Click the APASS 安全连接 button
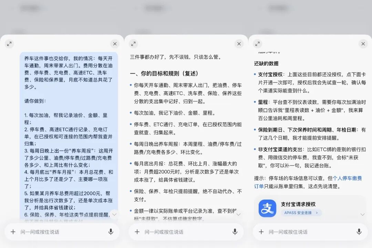 [x=301, y=213]
